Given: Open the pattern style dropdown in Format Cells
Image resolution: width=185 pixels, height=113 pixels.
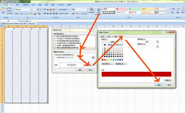Looking at the screenshot, I should point(158,47).
